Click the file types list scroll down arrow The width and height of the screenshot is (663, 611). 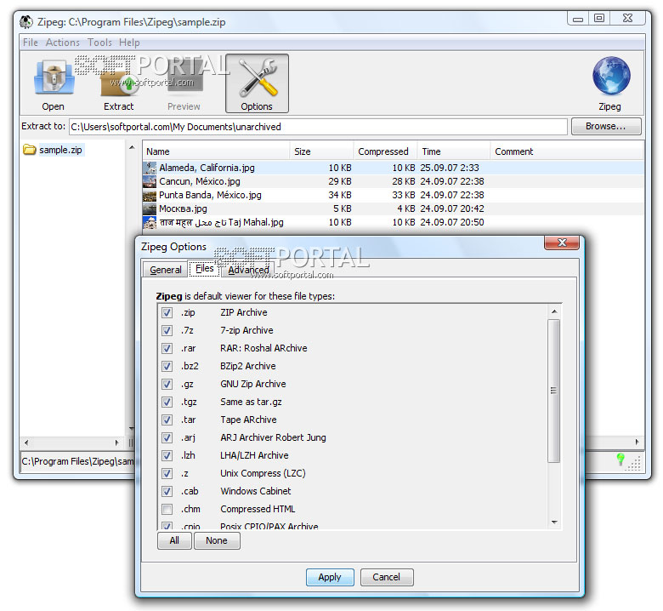pyautogui.click(x=554, y=522)
